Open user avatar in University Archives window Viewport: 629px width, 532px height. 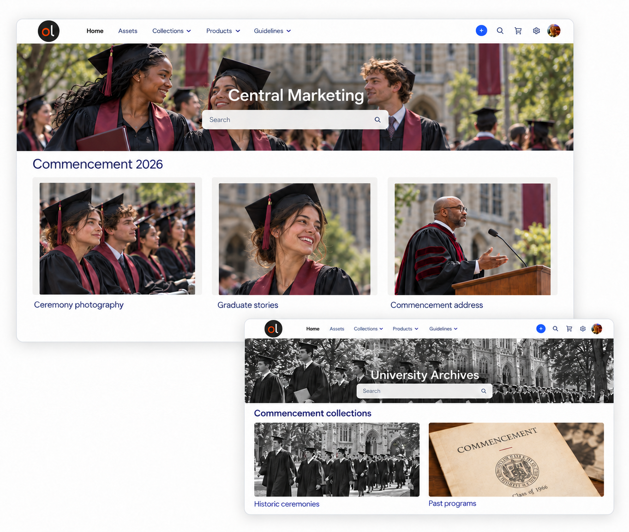tap(597, 329)
